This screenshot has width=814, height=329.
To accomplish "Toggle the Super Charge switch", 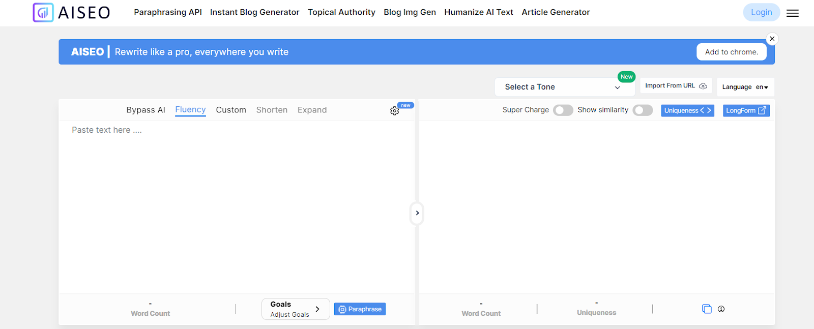I will (563, 110).
